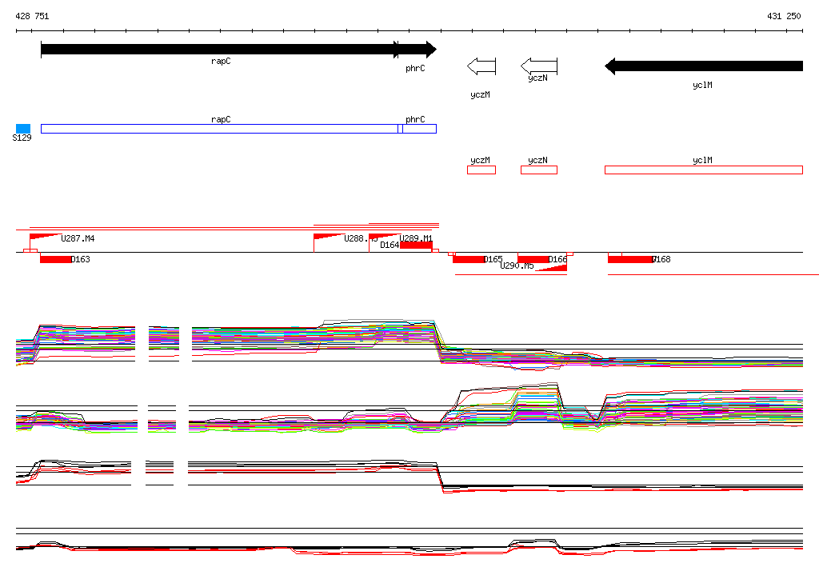Viewport: 819px width, 571px height.
Task: Select the black yclM gene arrow
Action: point(704,66)
